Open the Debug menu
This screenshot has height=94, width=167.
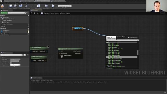click(x=17, y=3)
